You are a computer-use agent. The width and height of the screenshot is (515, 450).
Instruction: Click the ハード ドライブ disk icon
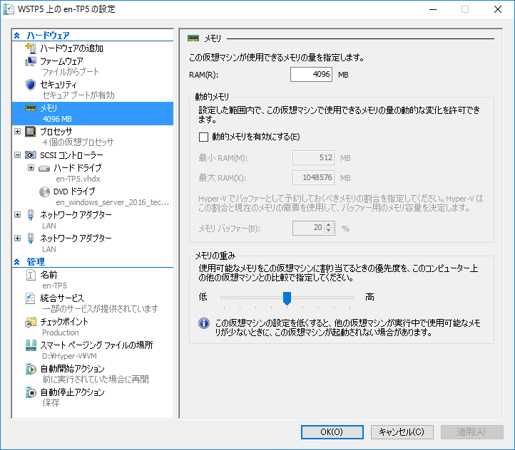click(44, 169)
